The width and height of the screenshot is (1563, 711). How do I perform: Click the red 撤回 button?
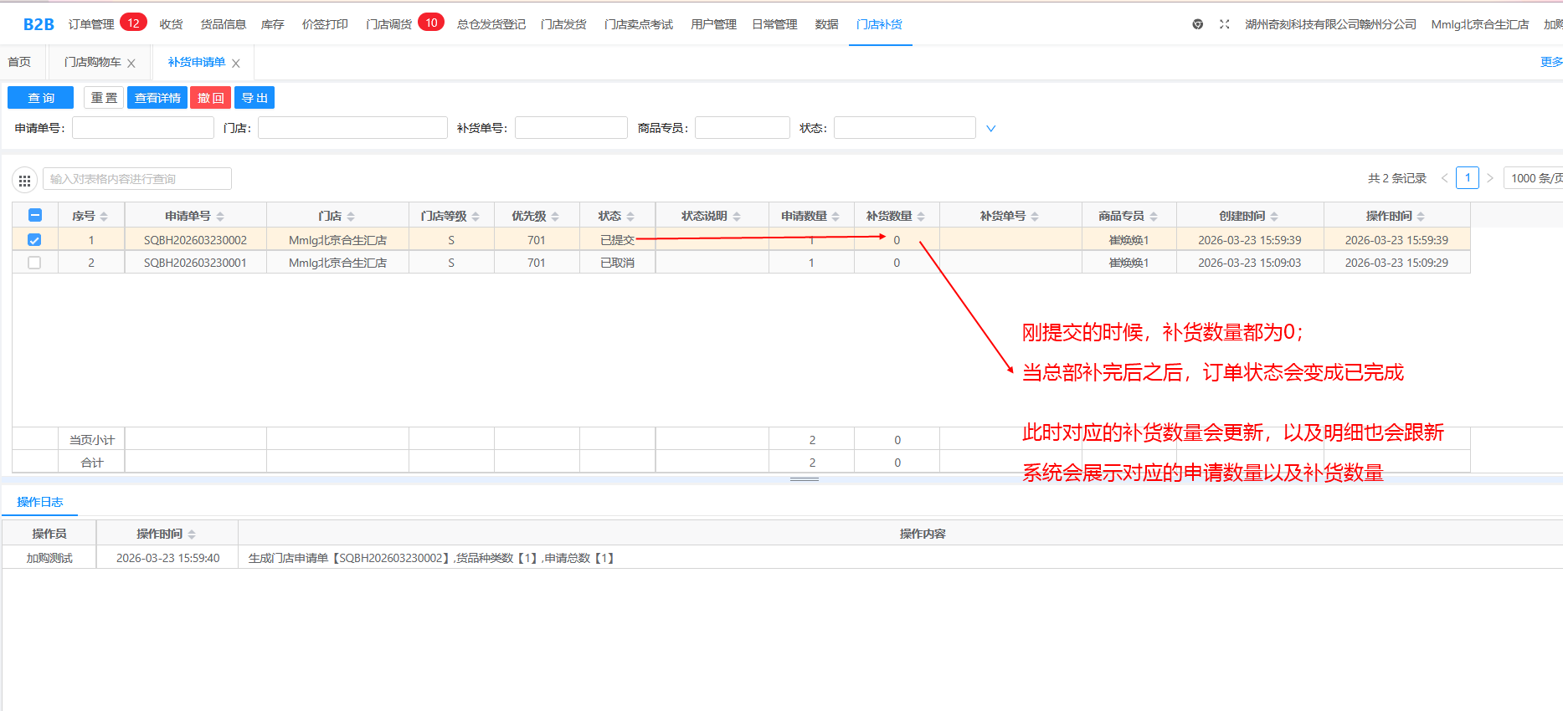pyautogui.click(x=210, y=98)
